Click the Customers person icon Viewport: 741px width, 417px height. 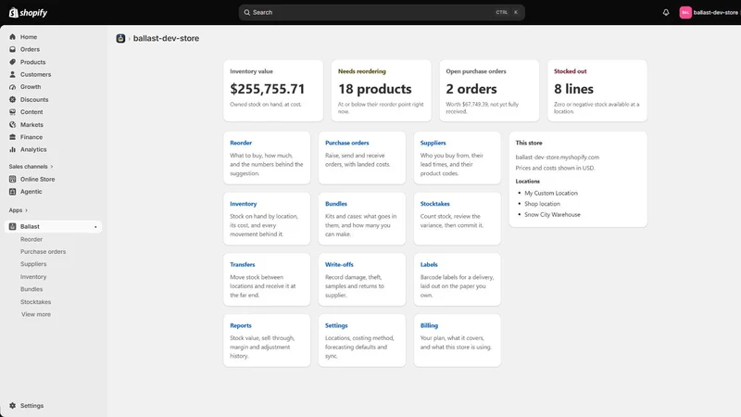pos(12,74)
